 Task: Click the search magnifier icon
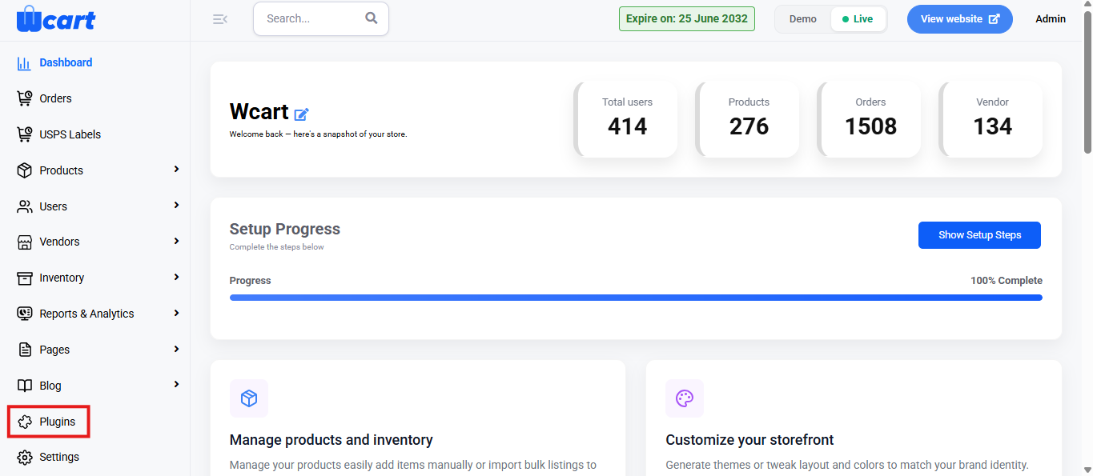(372, 18)
